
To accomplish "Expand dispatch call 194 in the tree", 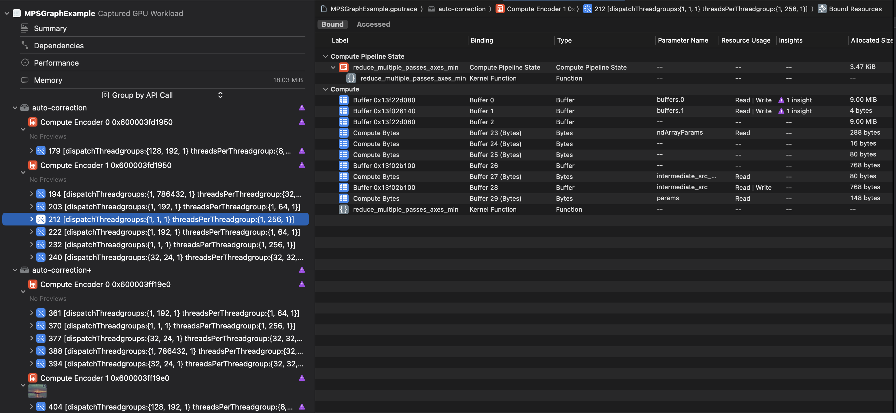I will pyautogui.click(x=31, y=194).
